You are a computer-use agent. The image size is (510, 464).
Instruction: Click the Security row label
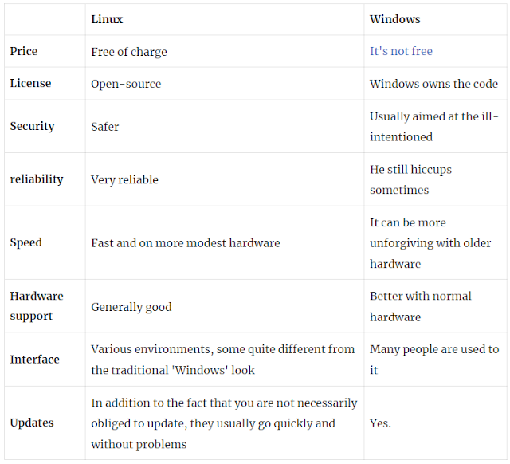32,126
